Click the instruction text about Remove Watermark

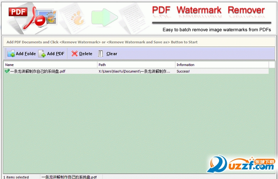pyautogui.click(x=102, y=42)
